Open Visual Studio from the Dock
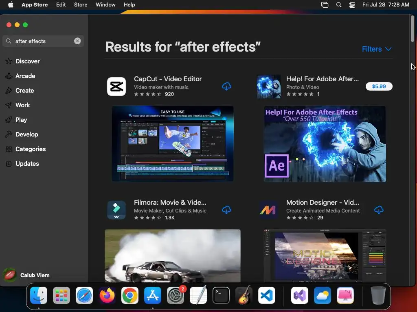Screen dimensions: 417x312 [300, 295]
